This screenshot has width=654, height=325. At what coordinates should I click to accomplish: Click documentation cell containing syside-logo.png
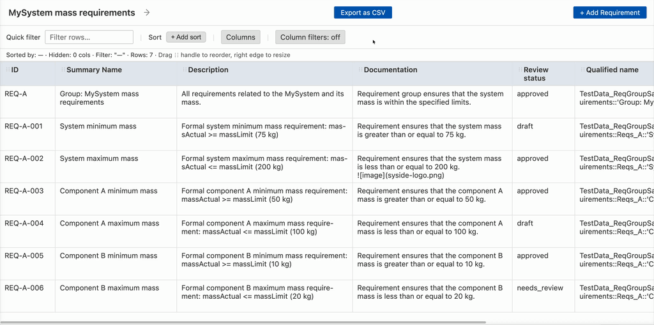point(432,167)
